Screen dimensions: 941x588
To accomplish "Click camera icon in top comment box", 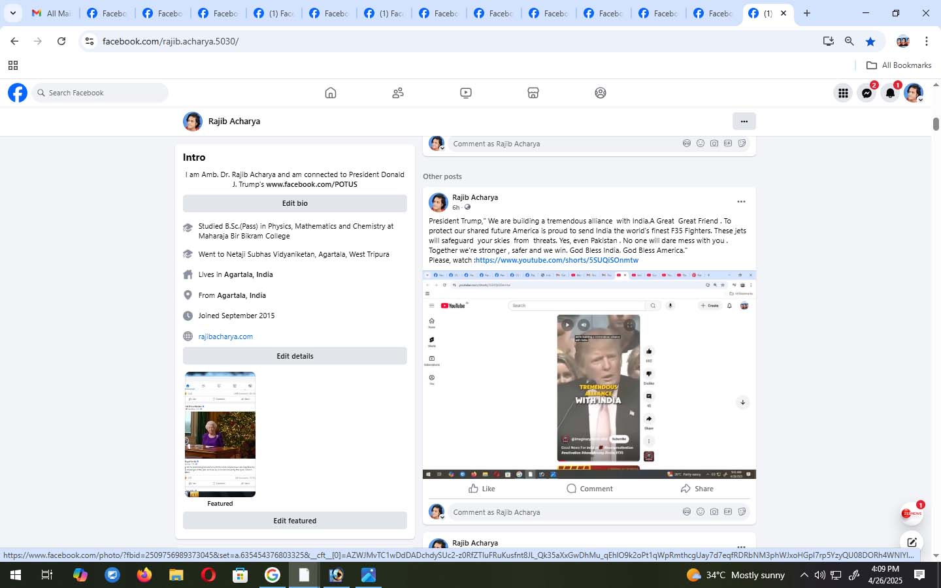I will point(714,143).
